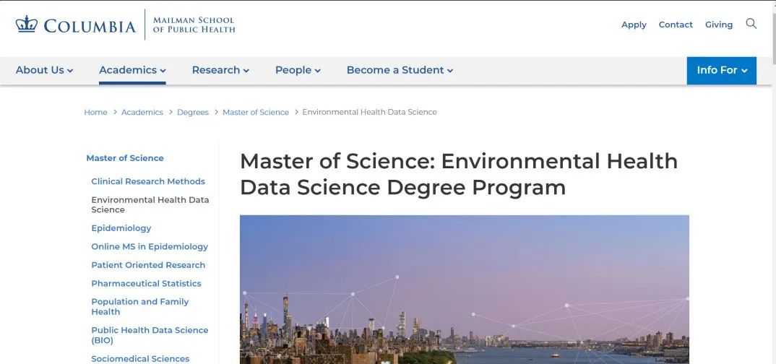Image resolution: width=776 pixels, height=364 pixels.
Task: Open Online MS in Epidemiology
Action: (150, 246)
